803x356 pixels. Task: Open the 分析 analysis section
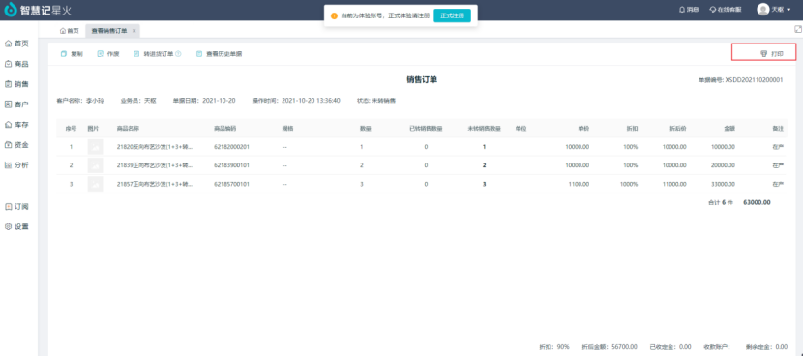tap(16, 165)
